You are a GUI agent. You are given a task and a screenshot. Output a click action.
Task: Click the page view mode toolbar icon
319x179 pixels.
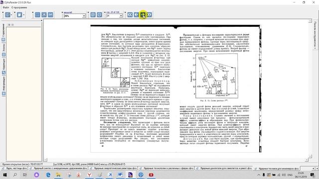tap(19, 15)
